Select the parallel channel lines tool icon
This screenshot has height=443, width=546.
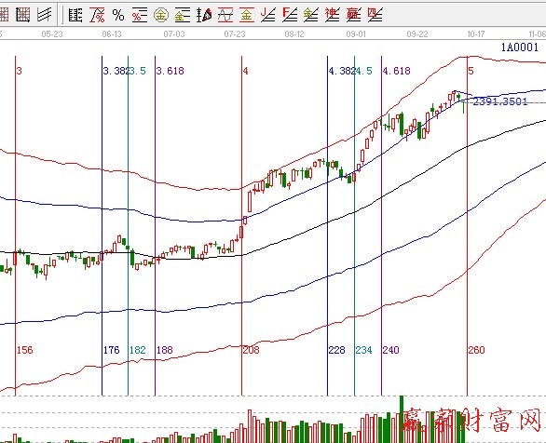(44, 15)
